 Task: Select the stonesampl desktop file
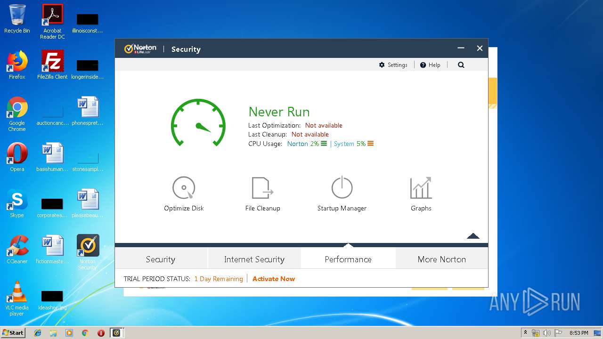[88, 161]
